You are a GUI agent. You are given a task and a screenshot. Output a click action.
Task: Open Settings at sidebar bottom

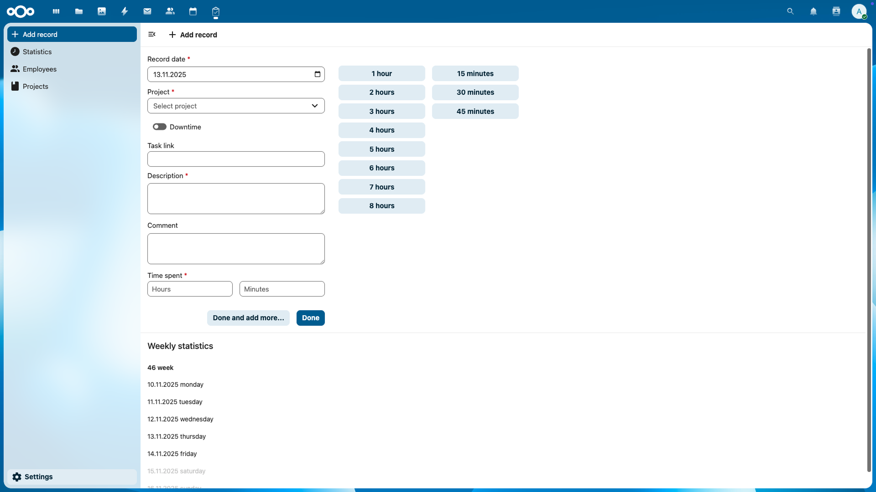[x=39, y=477]
